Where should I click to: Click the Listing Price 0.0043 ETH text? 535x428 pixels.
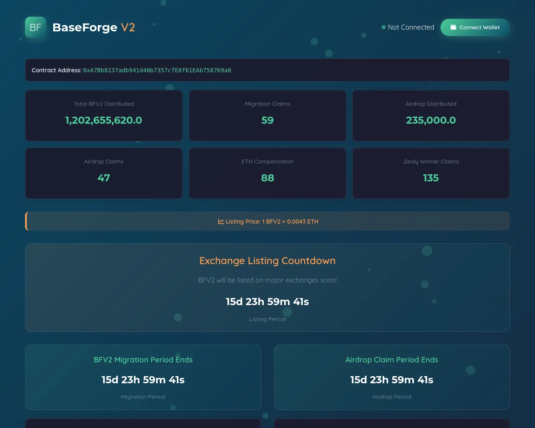[272, 222]
